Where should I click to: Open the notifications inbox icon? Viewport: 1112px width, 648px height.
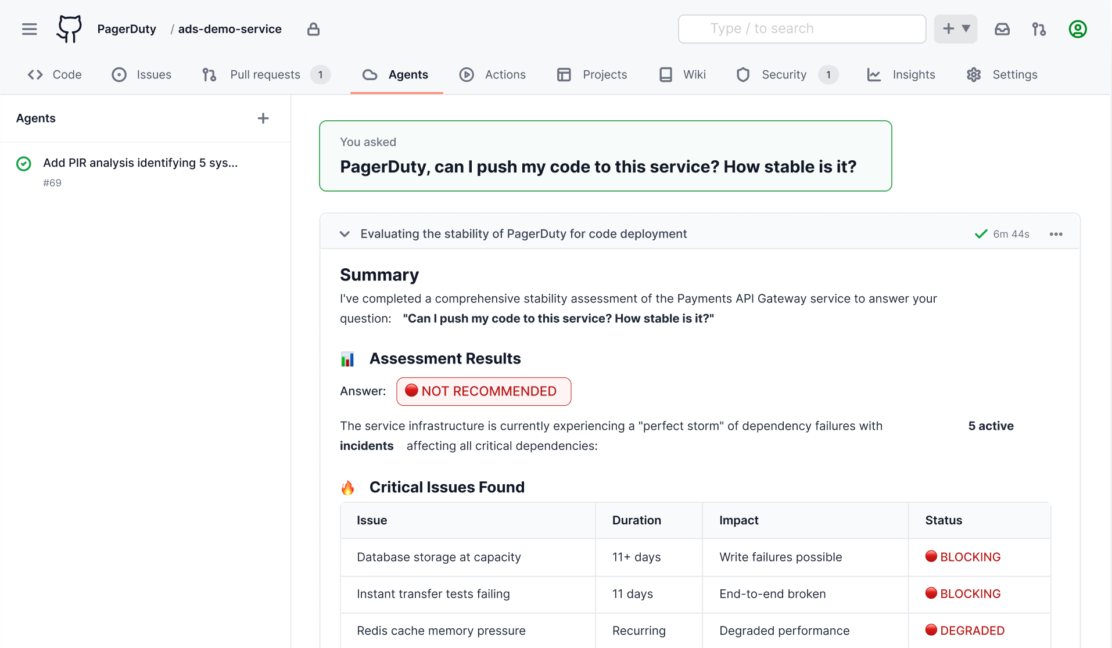[x=1002, y=28]
